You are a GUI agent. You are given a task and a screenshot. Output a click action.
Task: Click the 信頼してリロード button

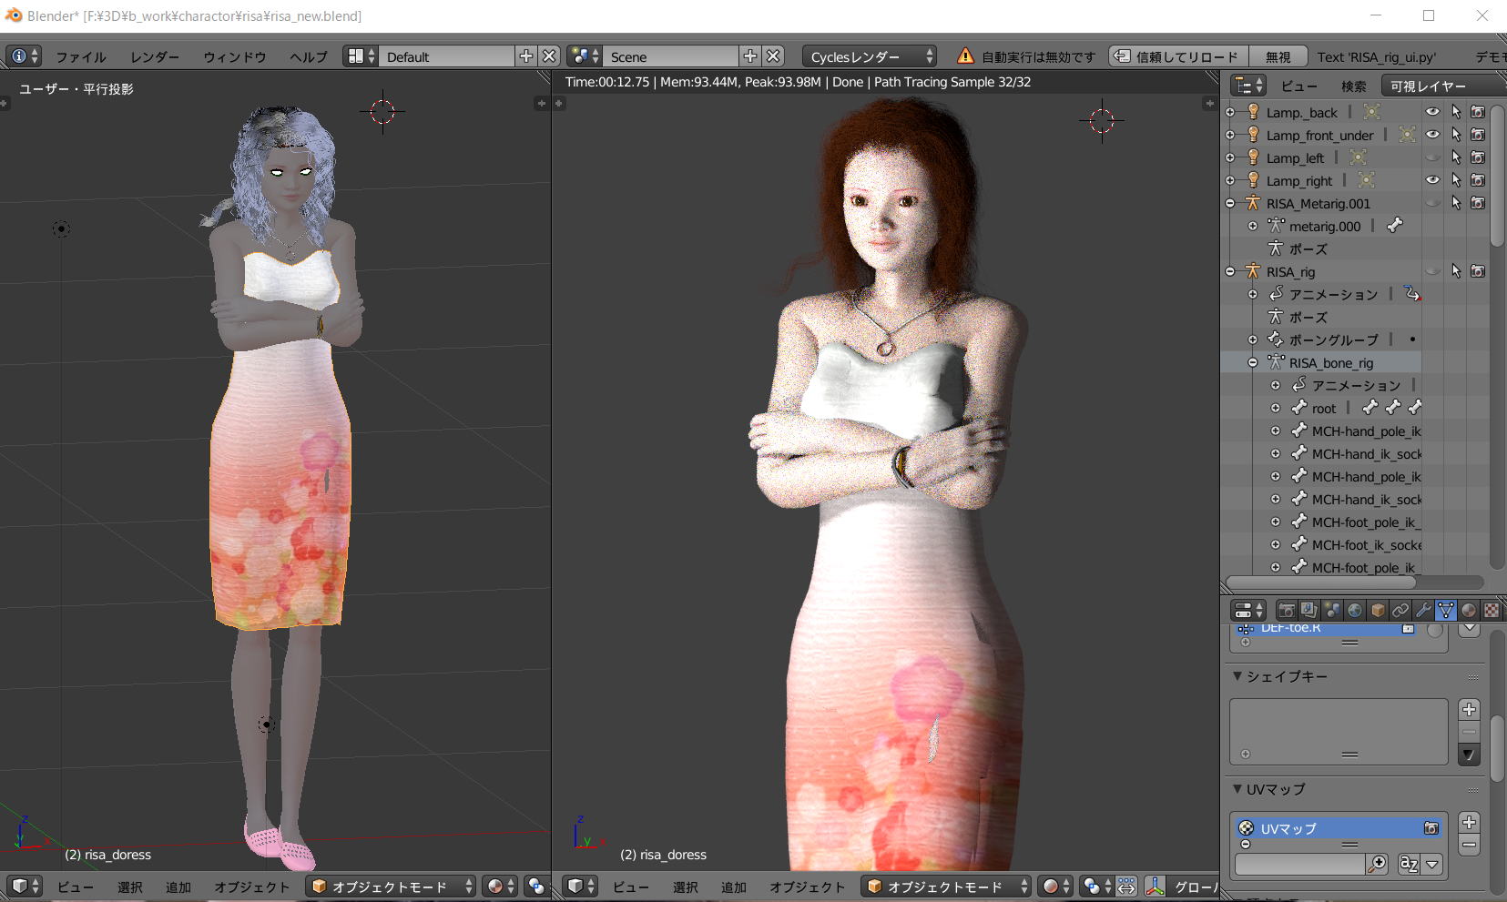(1177, 56)
